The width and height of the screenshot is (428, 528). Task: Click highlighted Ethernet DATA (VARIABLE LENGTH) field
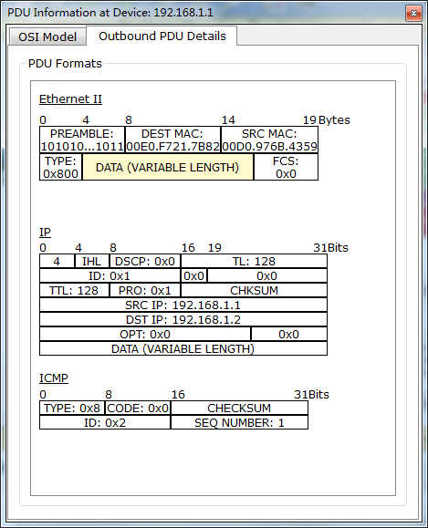coord(168,167)
